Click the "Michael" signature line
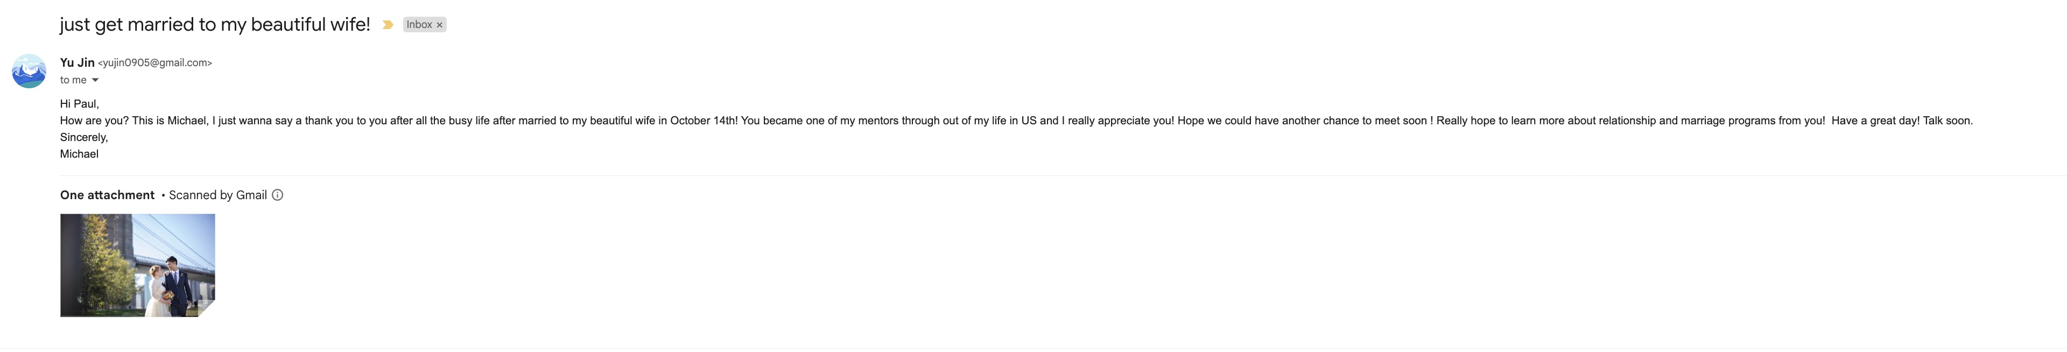 (80, 154)
